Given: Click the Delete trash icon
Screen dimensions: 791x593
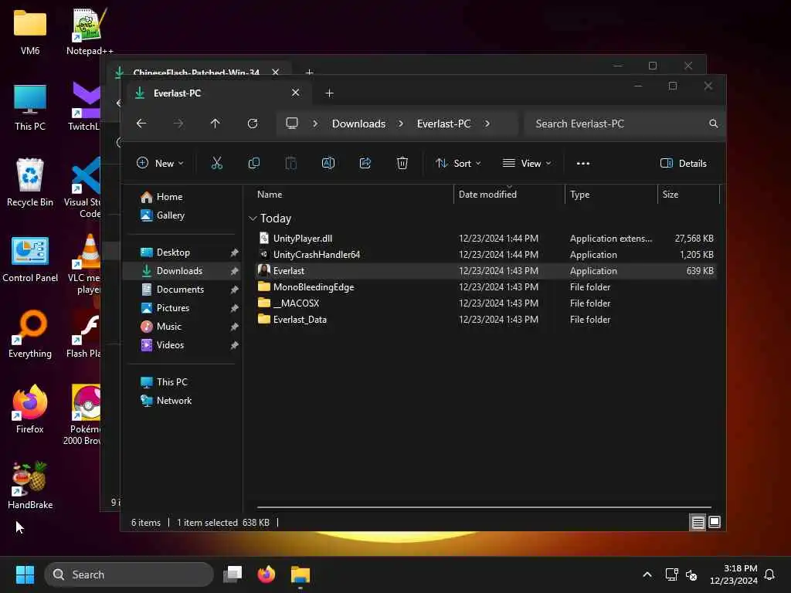Looking at the screenshot, I should pyautogui.click(x=402, y=163).
